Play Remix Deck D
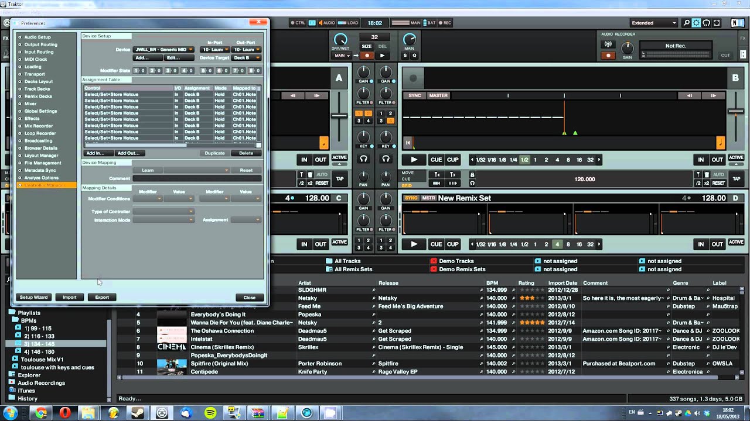The width and height of the screenshot is (750, 421). click(x=414, y=244)
